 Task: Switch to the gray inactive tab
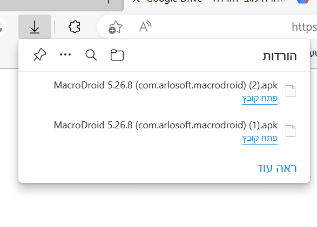pos(62,5)
